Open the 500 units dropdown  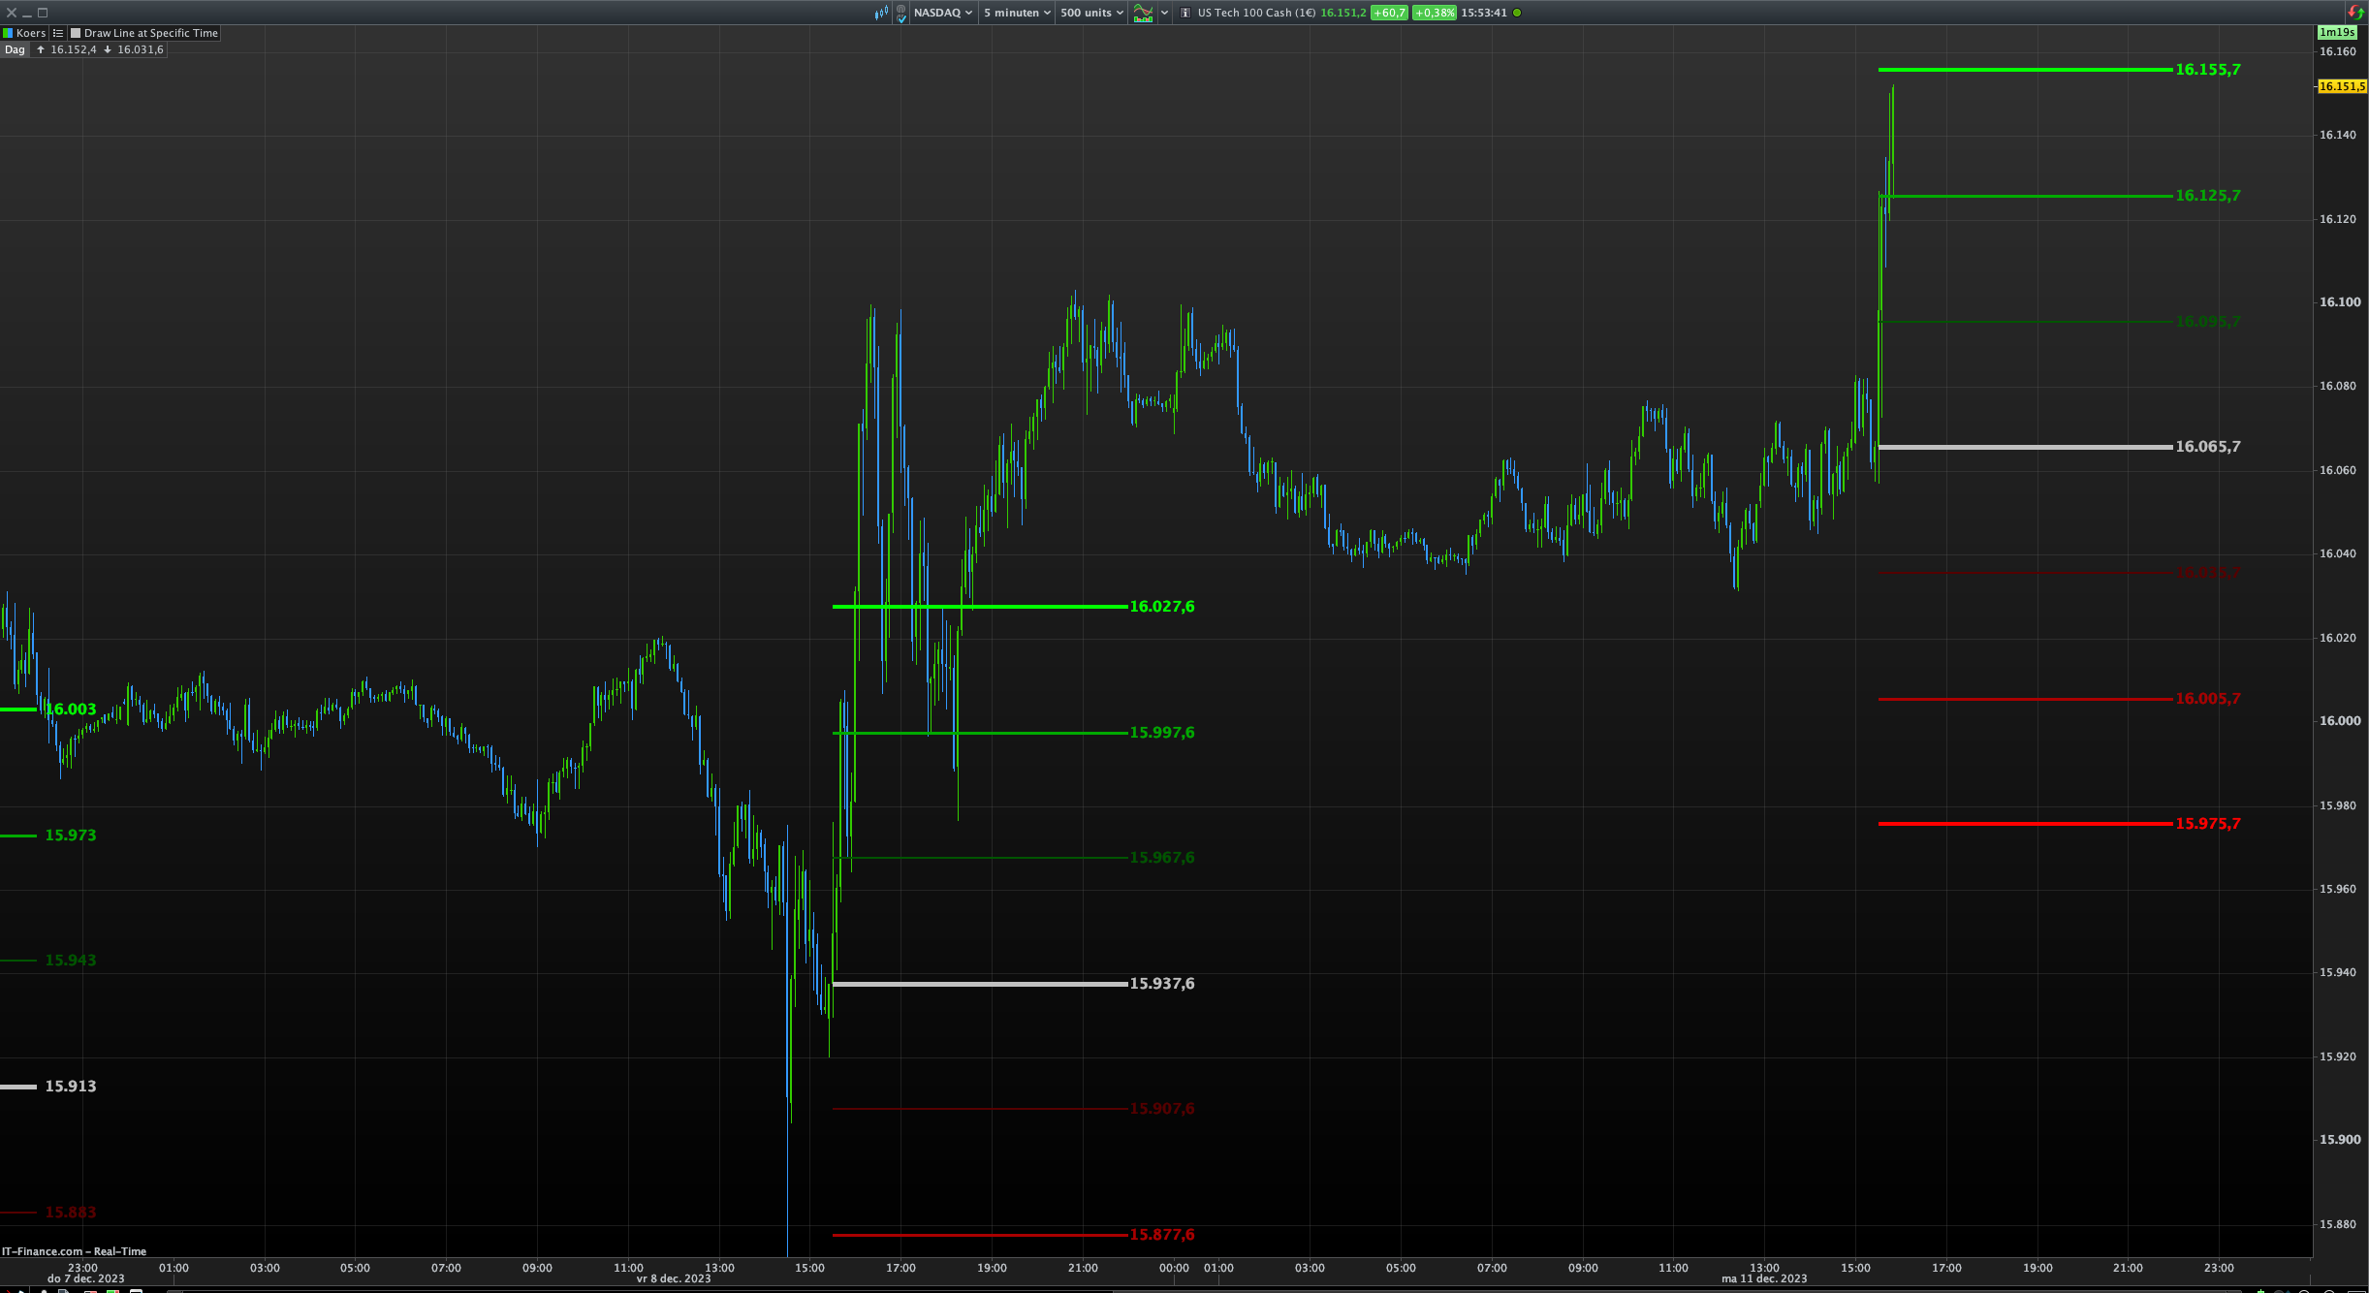point(1090,13)
